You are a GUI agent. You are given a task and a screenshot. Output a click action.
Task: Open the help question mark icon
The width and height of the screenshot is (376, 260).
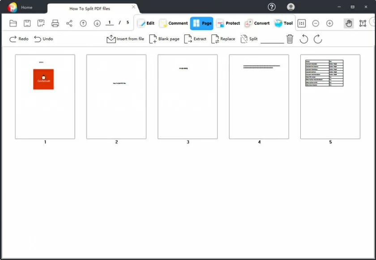pos(271,7)
